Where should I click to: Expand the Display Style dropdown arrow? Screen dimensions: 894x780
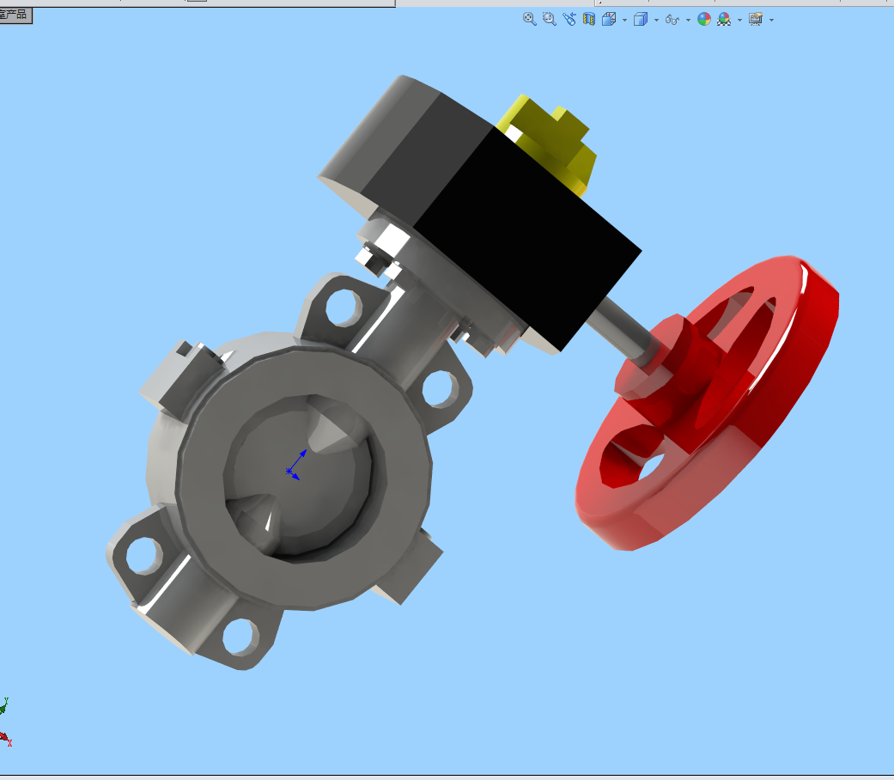click(x=656, y=20)
